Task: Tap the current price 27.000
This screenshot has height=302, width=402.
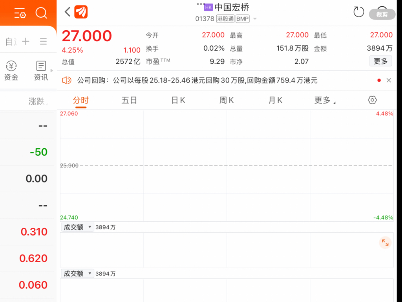Action: pyautogui.click(x=87, y=36)
